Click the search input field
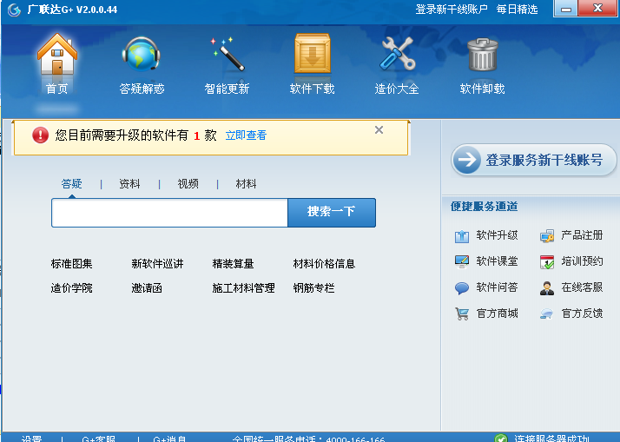Viewport: 620px width, 442px height. tap(169, 213)
